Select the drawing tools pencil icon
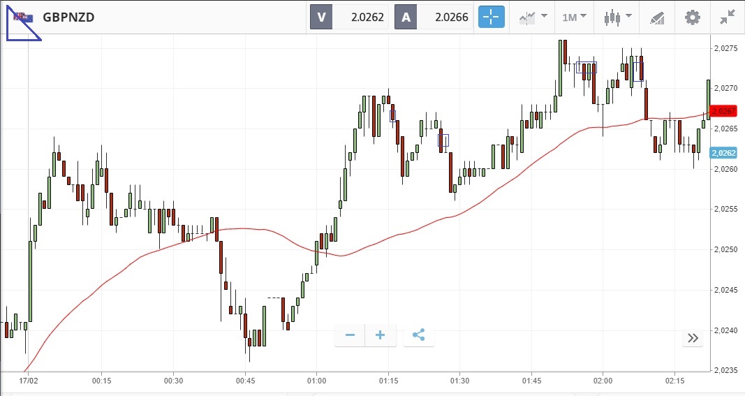This screenshot has height=396, width=745. pyautogui.click(x=656, y=17)
